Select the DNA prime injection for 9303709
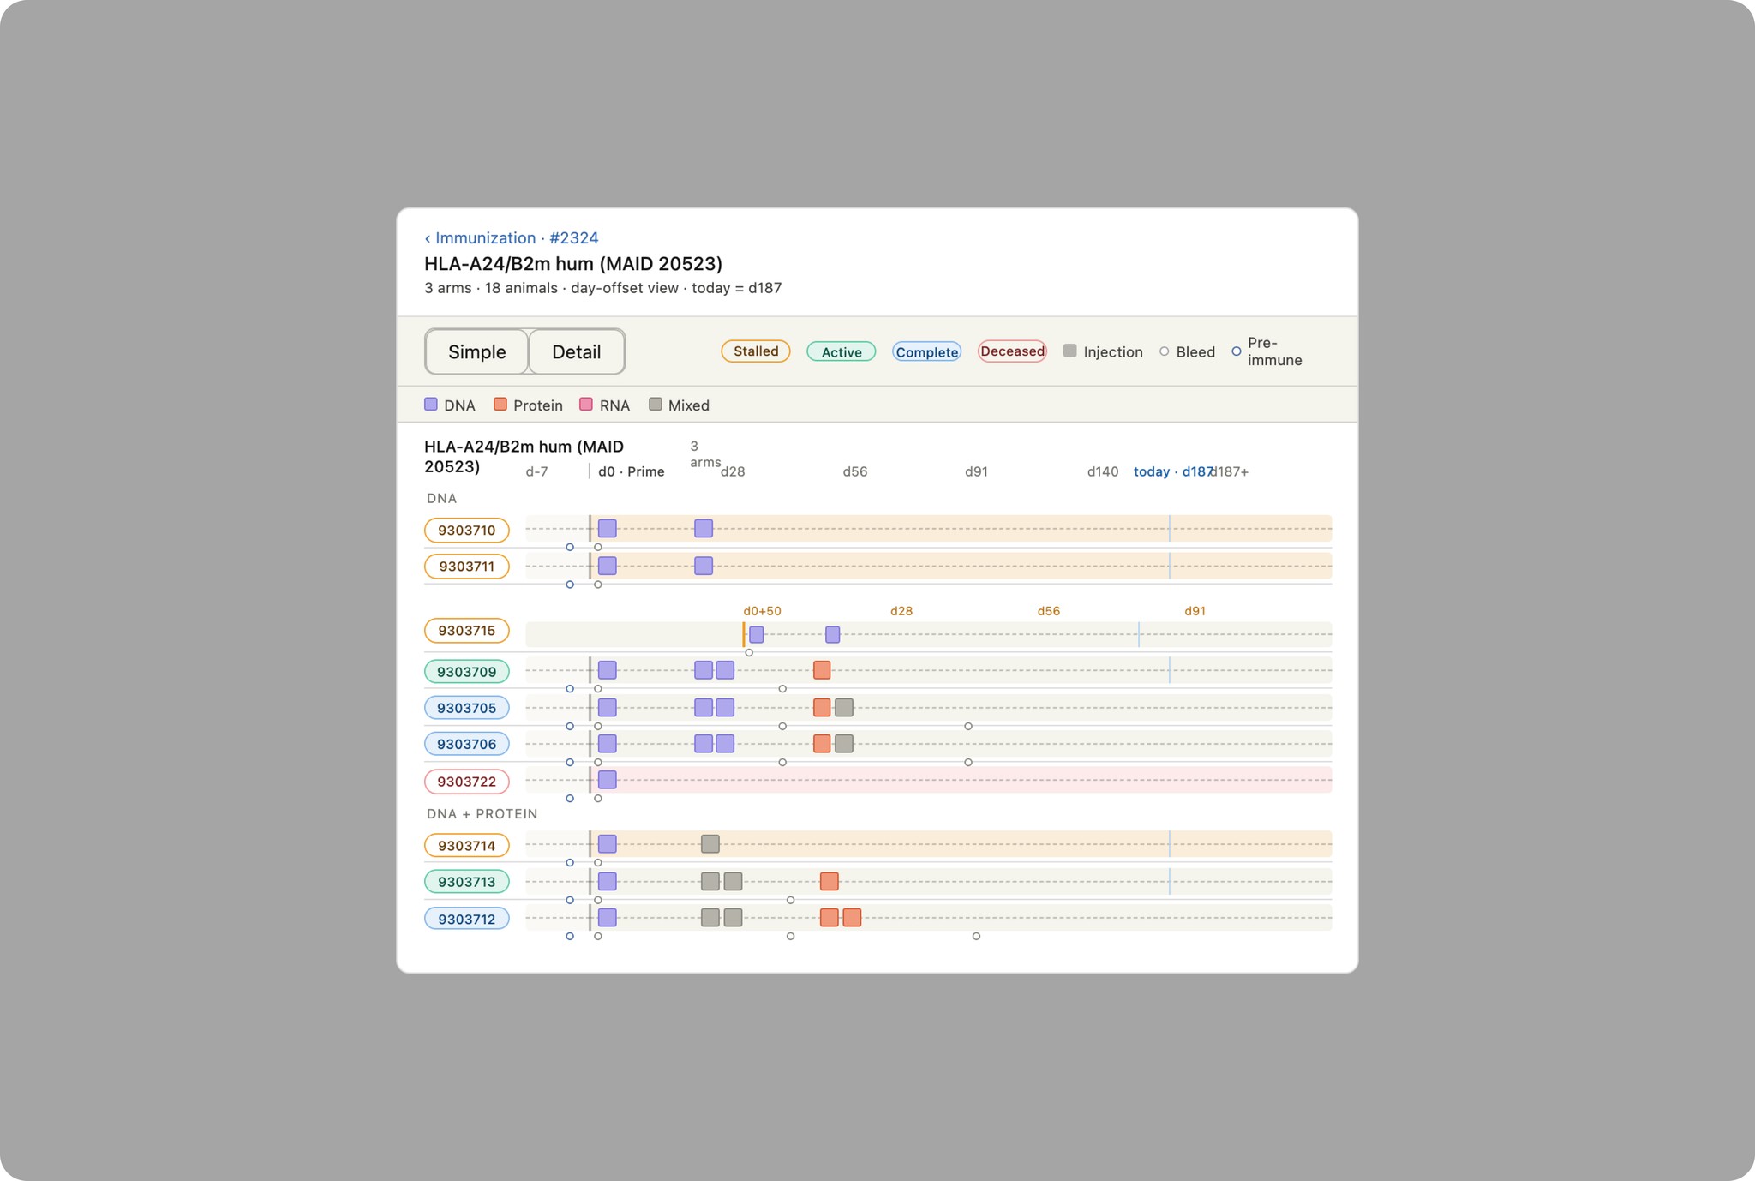The image size is (1755, 1181). click(x=608, y=670)
